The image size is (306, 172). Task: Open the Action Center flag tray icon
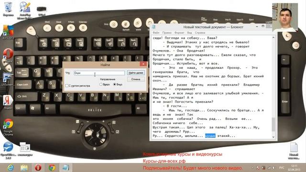click(258, 168)
